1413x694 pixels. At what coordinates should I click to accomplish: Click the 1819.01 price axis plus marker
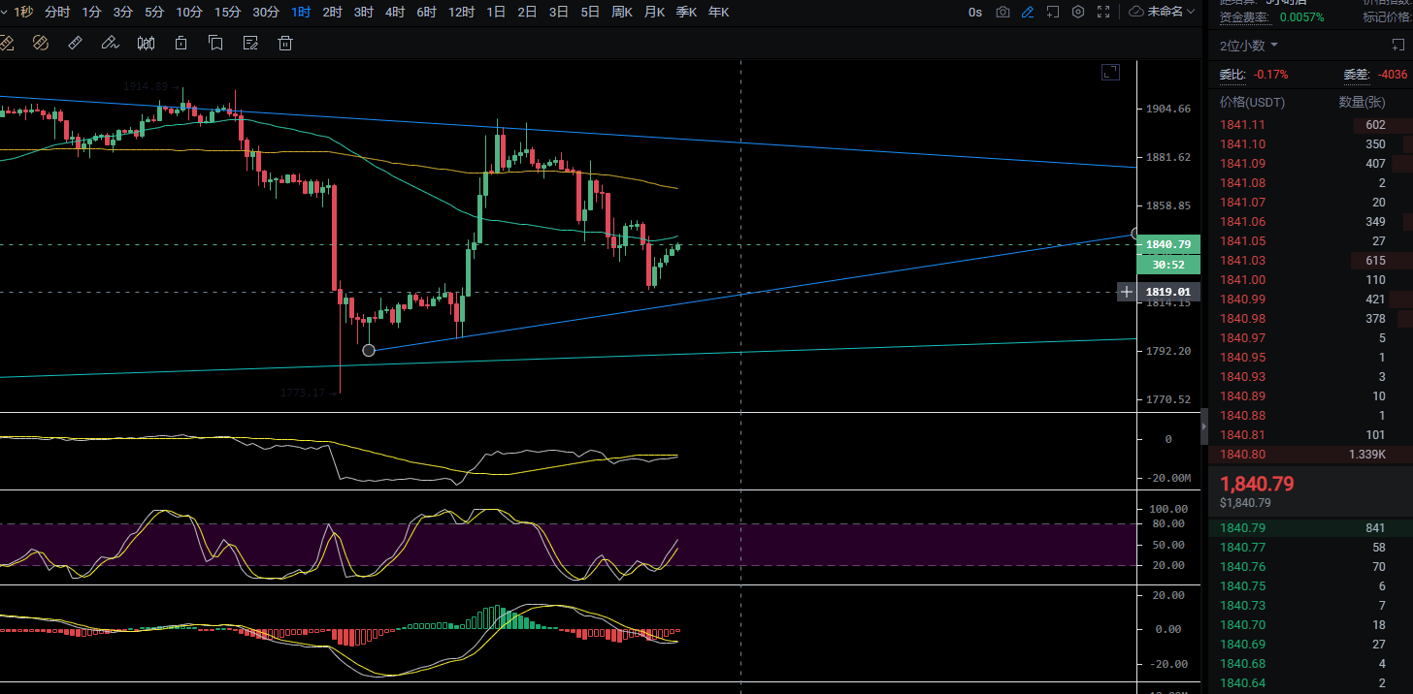tap(1126, 291)
